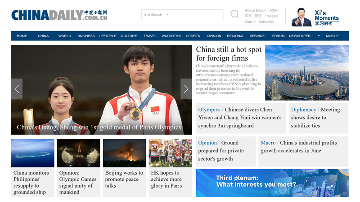Open 'Olympic Games signal unity of mankind' opinion
The image size is (360, 202).
78,182
